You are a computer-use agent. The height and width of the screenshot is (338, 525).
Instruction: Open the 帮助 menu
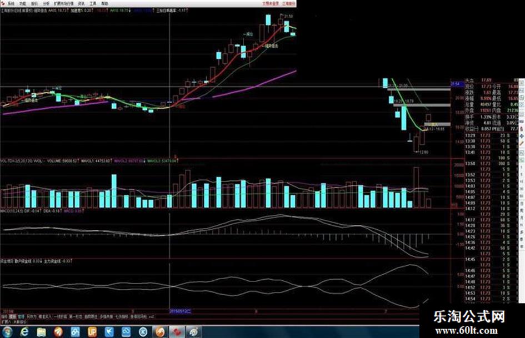(105, 3)
